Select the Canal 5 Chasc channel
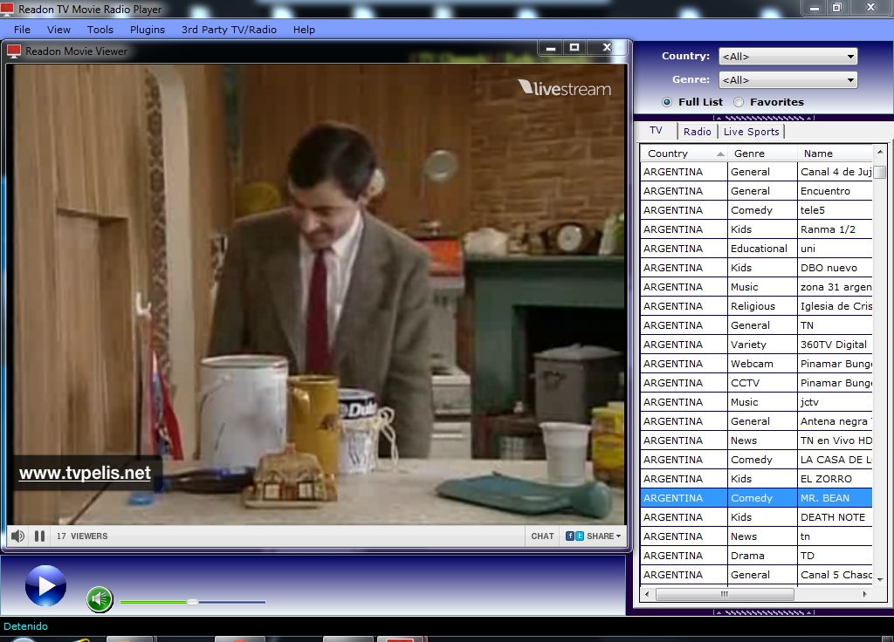Viewport: 894px width, 642px height. [x=756, y=575]
